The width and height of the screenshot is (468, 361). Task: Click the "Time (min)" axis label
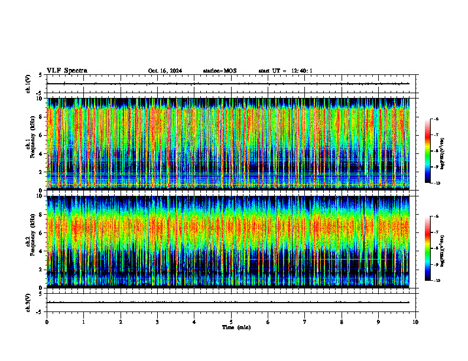coord(236,327)
